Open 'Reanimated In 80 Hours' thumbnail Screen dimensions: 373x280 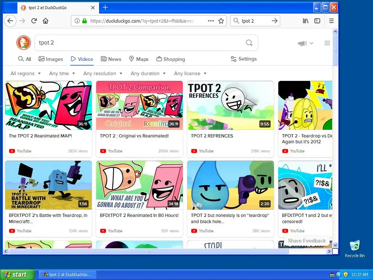point(140,185)
